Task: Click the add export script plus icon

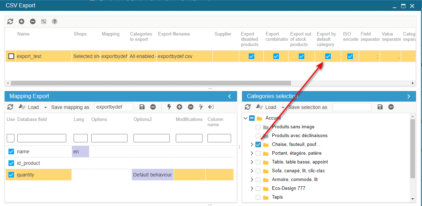Action: [21, 21]
